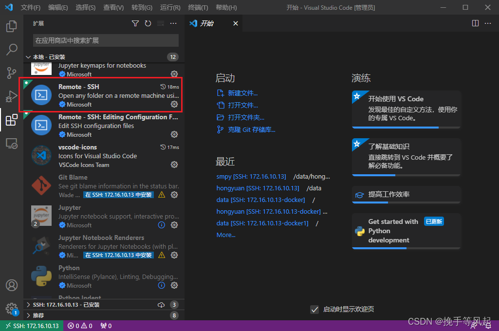This screenshot has height=331, width=499.
Task: Open the 选择(S) menu
Action: pos(86,7)
